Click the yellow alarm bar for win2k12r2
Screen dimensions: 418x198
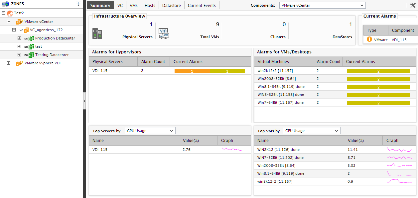click(x=378, y=71)
